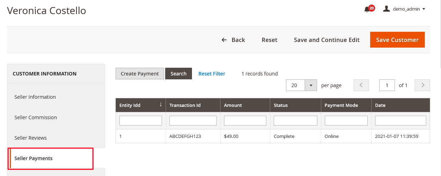Click the Save Customer button
The image size is (441, 176).
point(397,40)
